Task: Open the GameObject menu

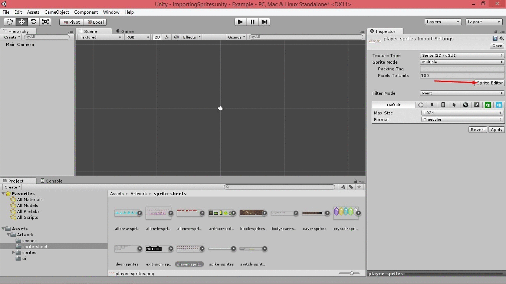Action: tap(57, 12)
